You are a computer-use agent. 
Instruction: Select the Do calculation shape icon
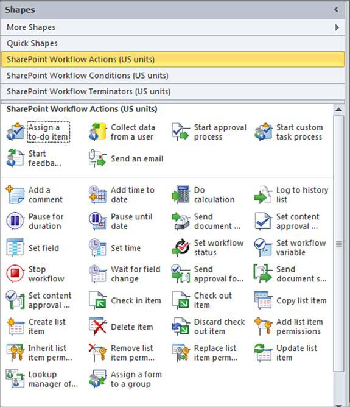(x=180, y=195)
